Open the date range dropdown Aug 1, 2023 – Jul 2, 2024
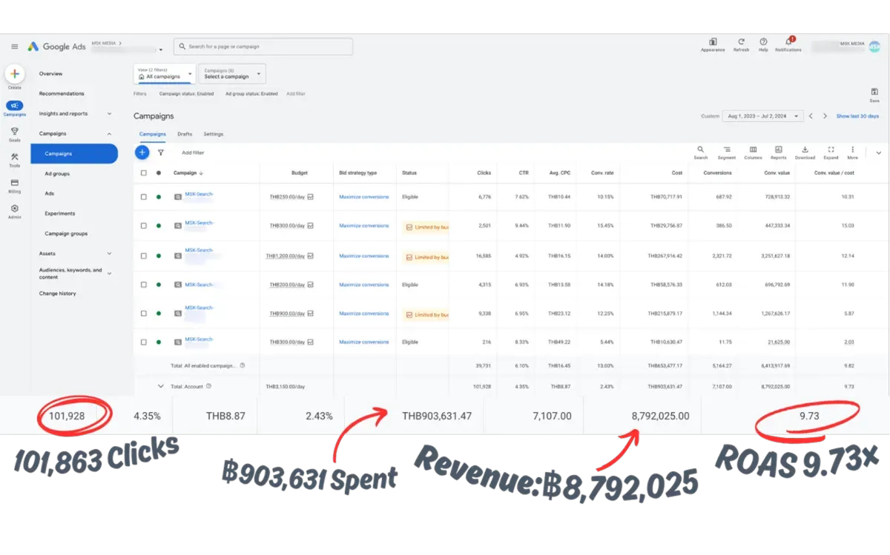Screen dimensions: 890x555 763,116
